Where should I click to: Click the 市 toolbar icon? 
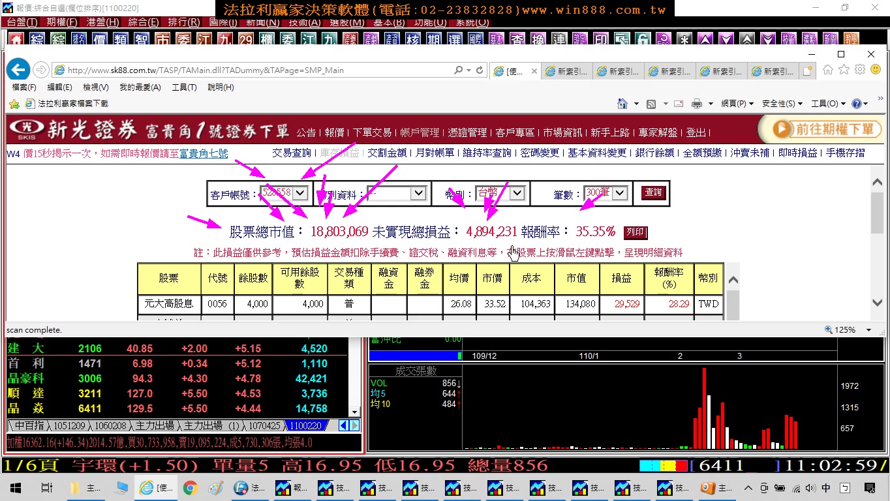(x=162, y=40)
